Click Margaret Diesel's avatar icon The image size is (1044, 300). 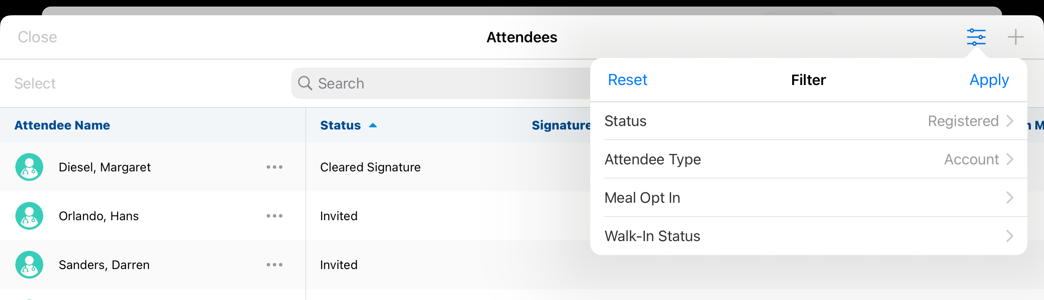(29, 167)
